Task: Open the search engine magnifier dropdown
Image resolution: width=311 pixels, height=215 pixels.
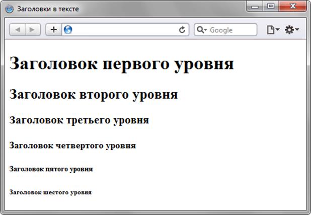Action: (202, 30)
